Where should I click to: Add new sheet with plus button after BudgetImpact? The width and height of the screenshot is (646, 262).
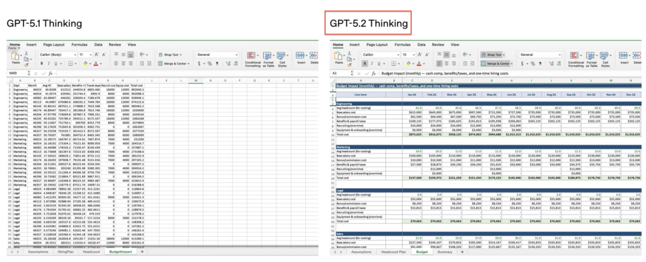142,251
